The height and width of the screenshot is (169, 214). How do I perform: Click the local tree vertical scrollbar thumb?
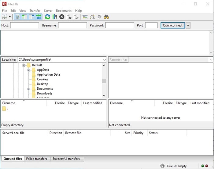pos(104,81)
